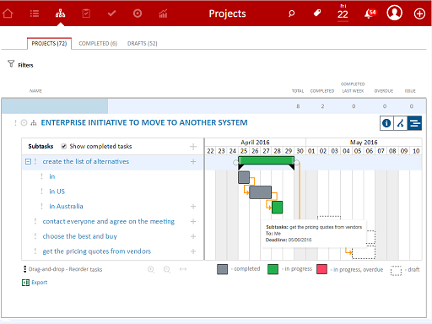Open the Filters funnel icon
This screenshot has width=432, height=324.
[x=11, y=64]
